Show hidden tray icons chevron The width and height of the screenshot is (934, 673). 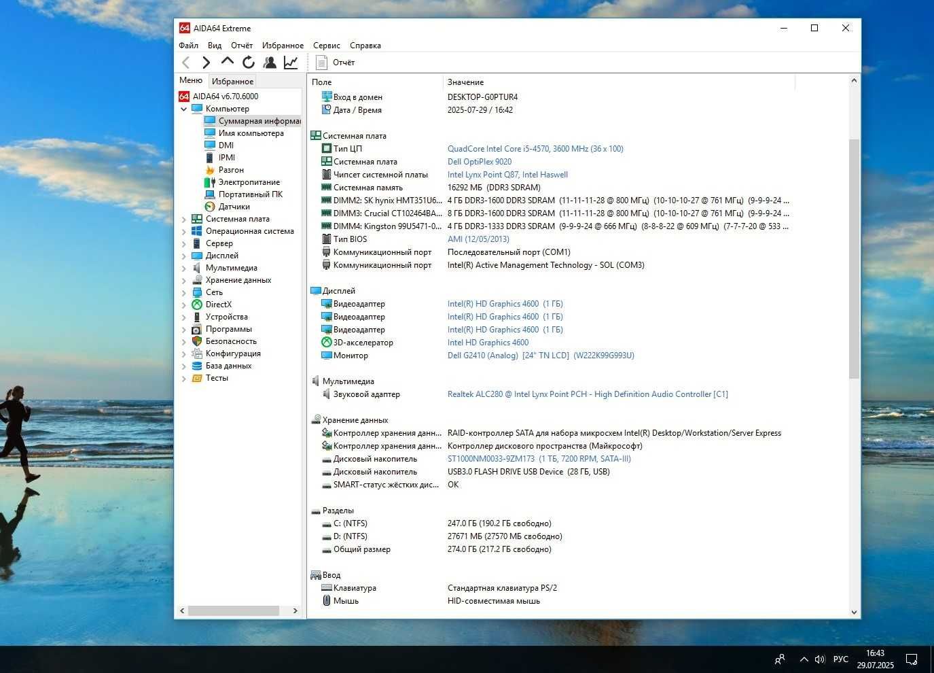point(804,659)
